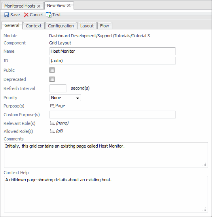Click the Test view icon

tap(48, 15)
